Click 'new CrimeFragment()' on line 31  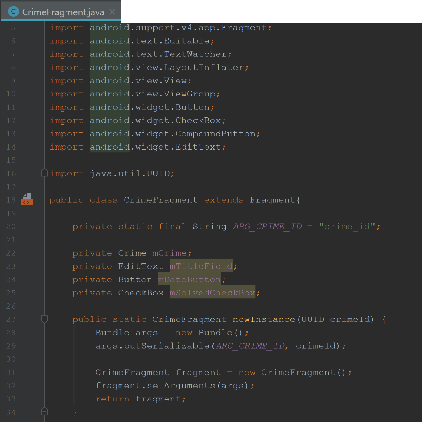[292, 373]
